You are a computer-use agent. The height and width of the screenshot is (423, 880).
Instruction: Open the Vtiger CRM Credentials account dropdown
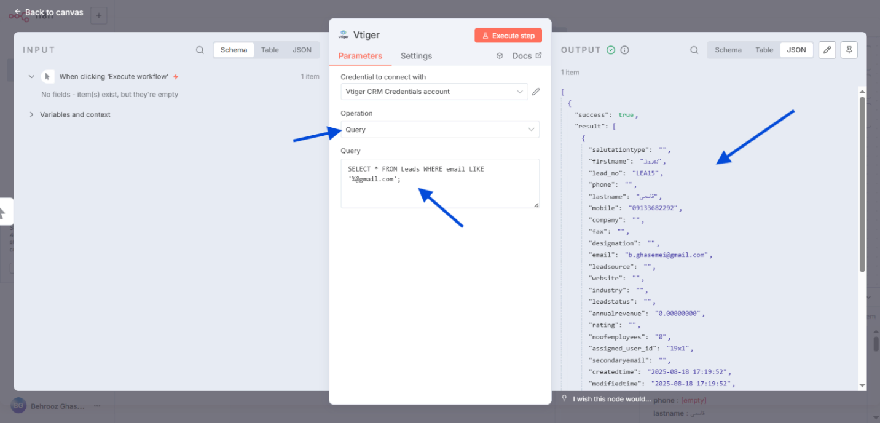pyautogui.click(x=434, y=92)
